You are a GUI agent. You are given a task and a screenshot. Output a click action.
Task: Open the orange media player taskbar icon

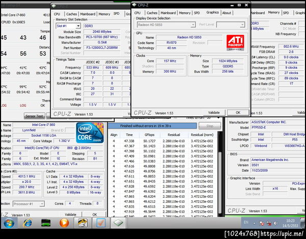(x=64, y=223)
